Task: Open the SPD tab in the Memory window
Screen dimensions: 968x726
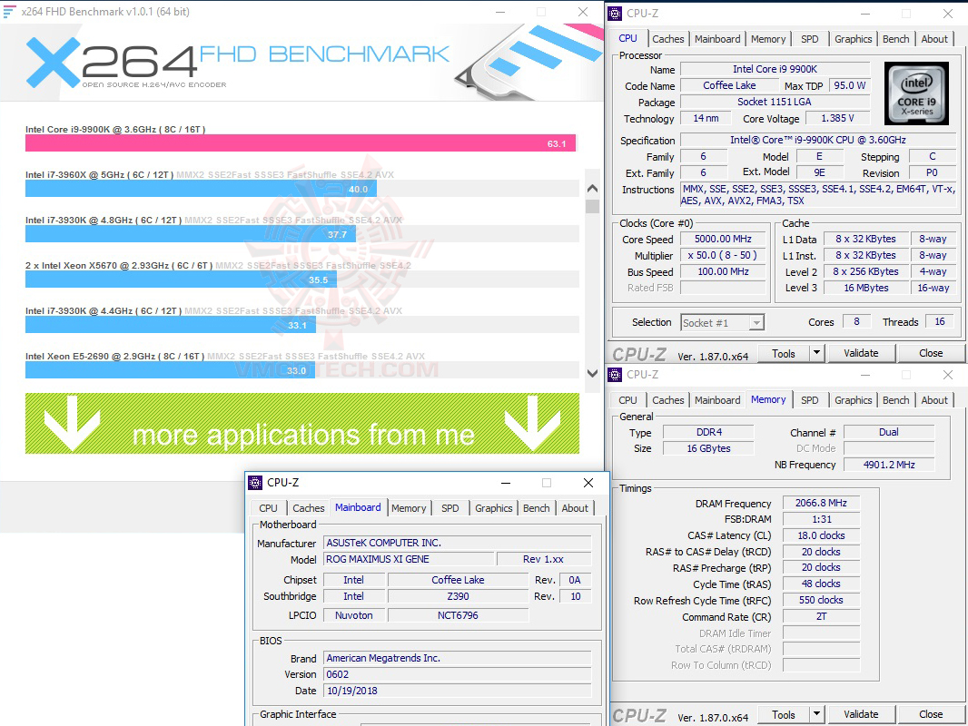Action: coord(810,399)
